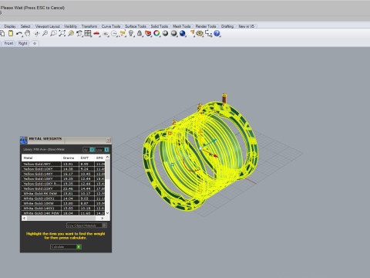Open the Viewport Layout tab

(x=48, y=26)
